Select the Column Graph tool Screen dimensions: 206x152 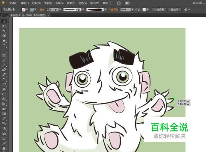4,133
